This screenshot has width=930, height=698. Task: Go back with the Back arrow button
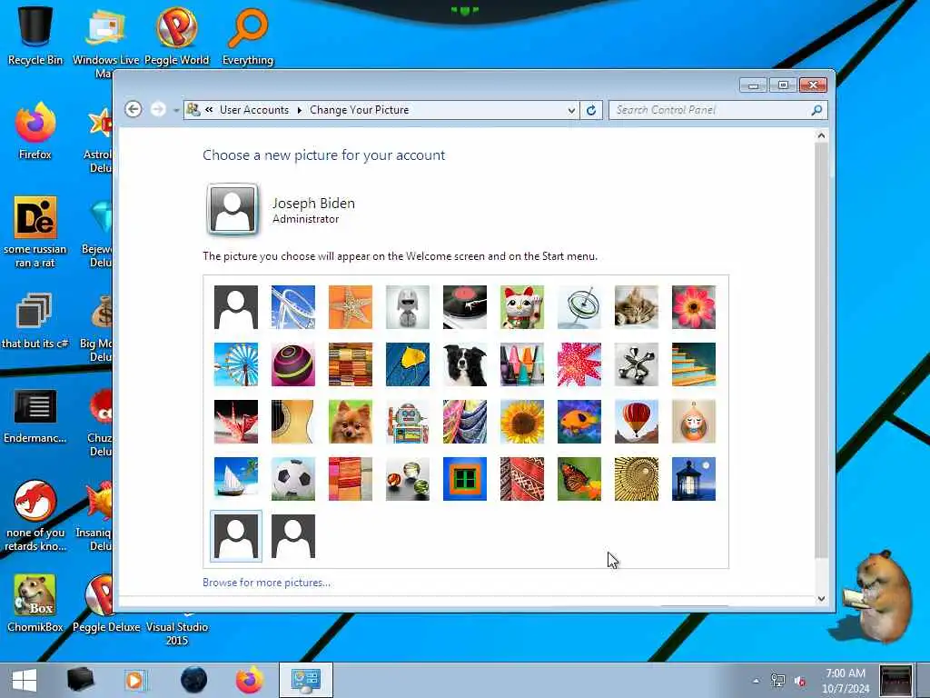(x=134, y=110)
